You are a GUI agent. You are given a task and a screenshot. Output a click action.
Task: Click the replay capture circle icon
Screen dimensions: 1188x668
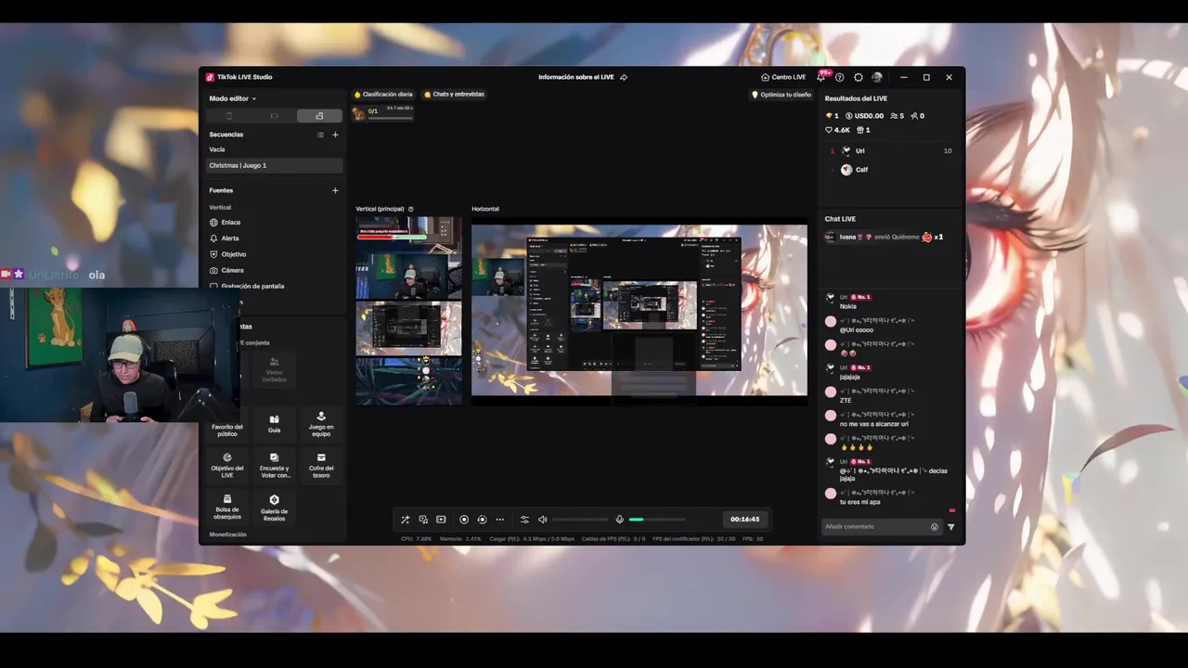(482, 520)
